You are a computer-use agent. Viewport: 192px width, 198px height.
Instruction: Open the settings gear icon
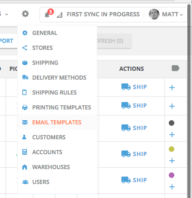click(25, 14)
